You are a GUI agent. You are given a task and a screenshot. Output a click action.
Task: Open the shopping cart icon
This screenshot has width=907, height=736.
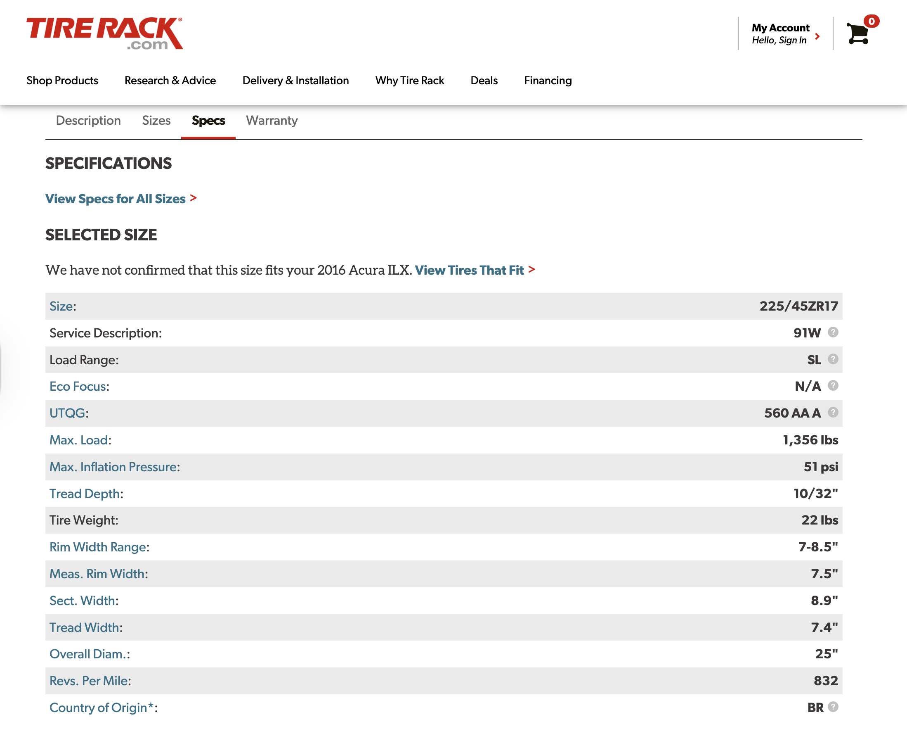coord(857,35)
